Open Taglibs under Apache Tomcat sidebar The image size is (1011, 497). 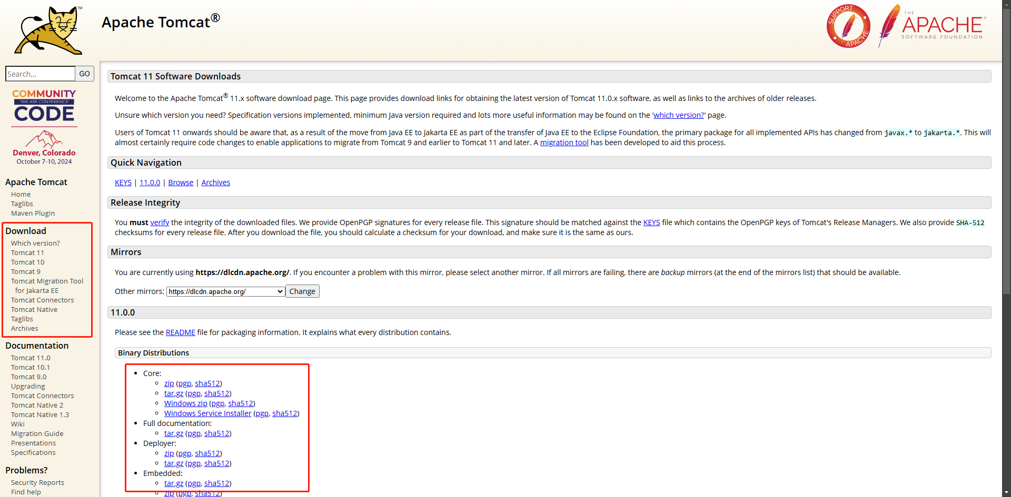tap(22, 204)
